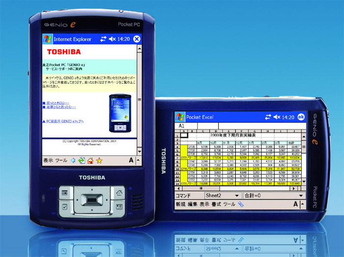Screen dimensions: 344x257
Task: Click the 12月 heading cell
Action: (242, 143)
